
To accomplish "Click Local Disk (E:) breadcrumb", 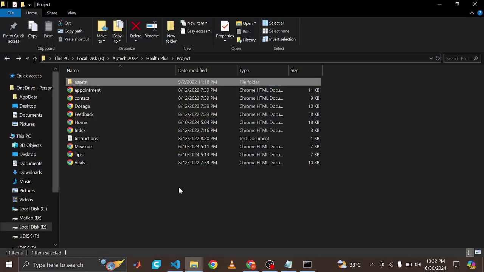I will pos(90,59).
